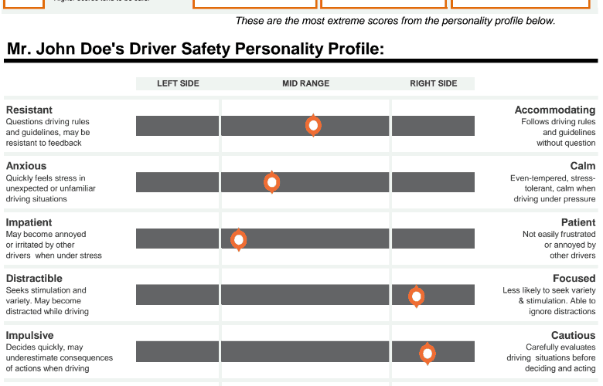Click the orange marker on Resistant–Accommodating scale

(x=313, y=125)
